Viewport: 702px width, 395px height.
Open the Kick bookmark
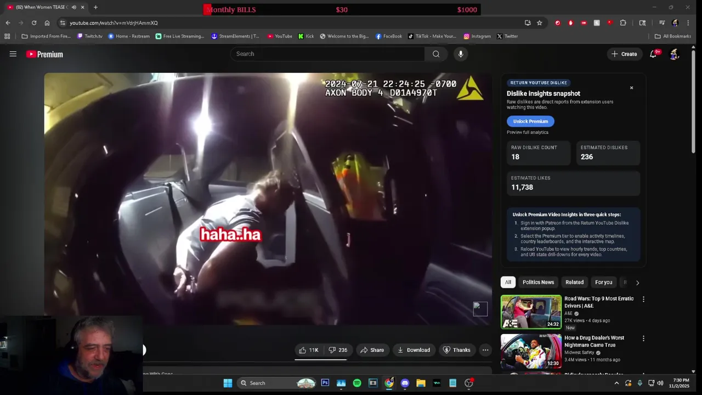click(306, 36)
